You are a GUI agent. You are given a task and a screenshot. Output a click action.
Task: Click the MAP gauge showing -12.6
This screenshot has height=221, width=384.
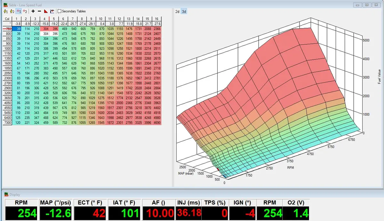coord(56,210)
